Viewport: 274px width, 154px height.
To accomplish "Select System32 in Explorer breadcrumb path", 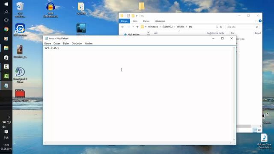I will point(167,27).
